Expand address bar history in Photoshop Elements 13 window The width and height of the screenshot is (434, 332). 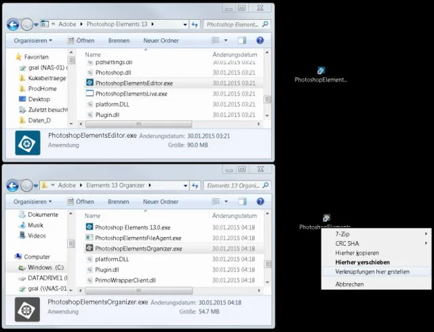pyautogui.click(x=185, y=24)
